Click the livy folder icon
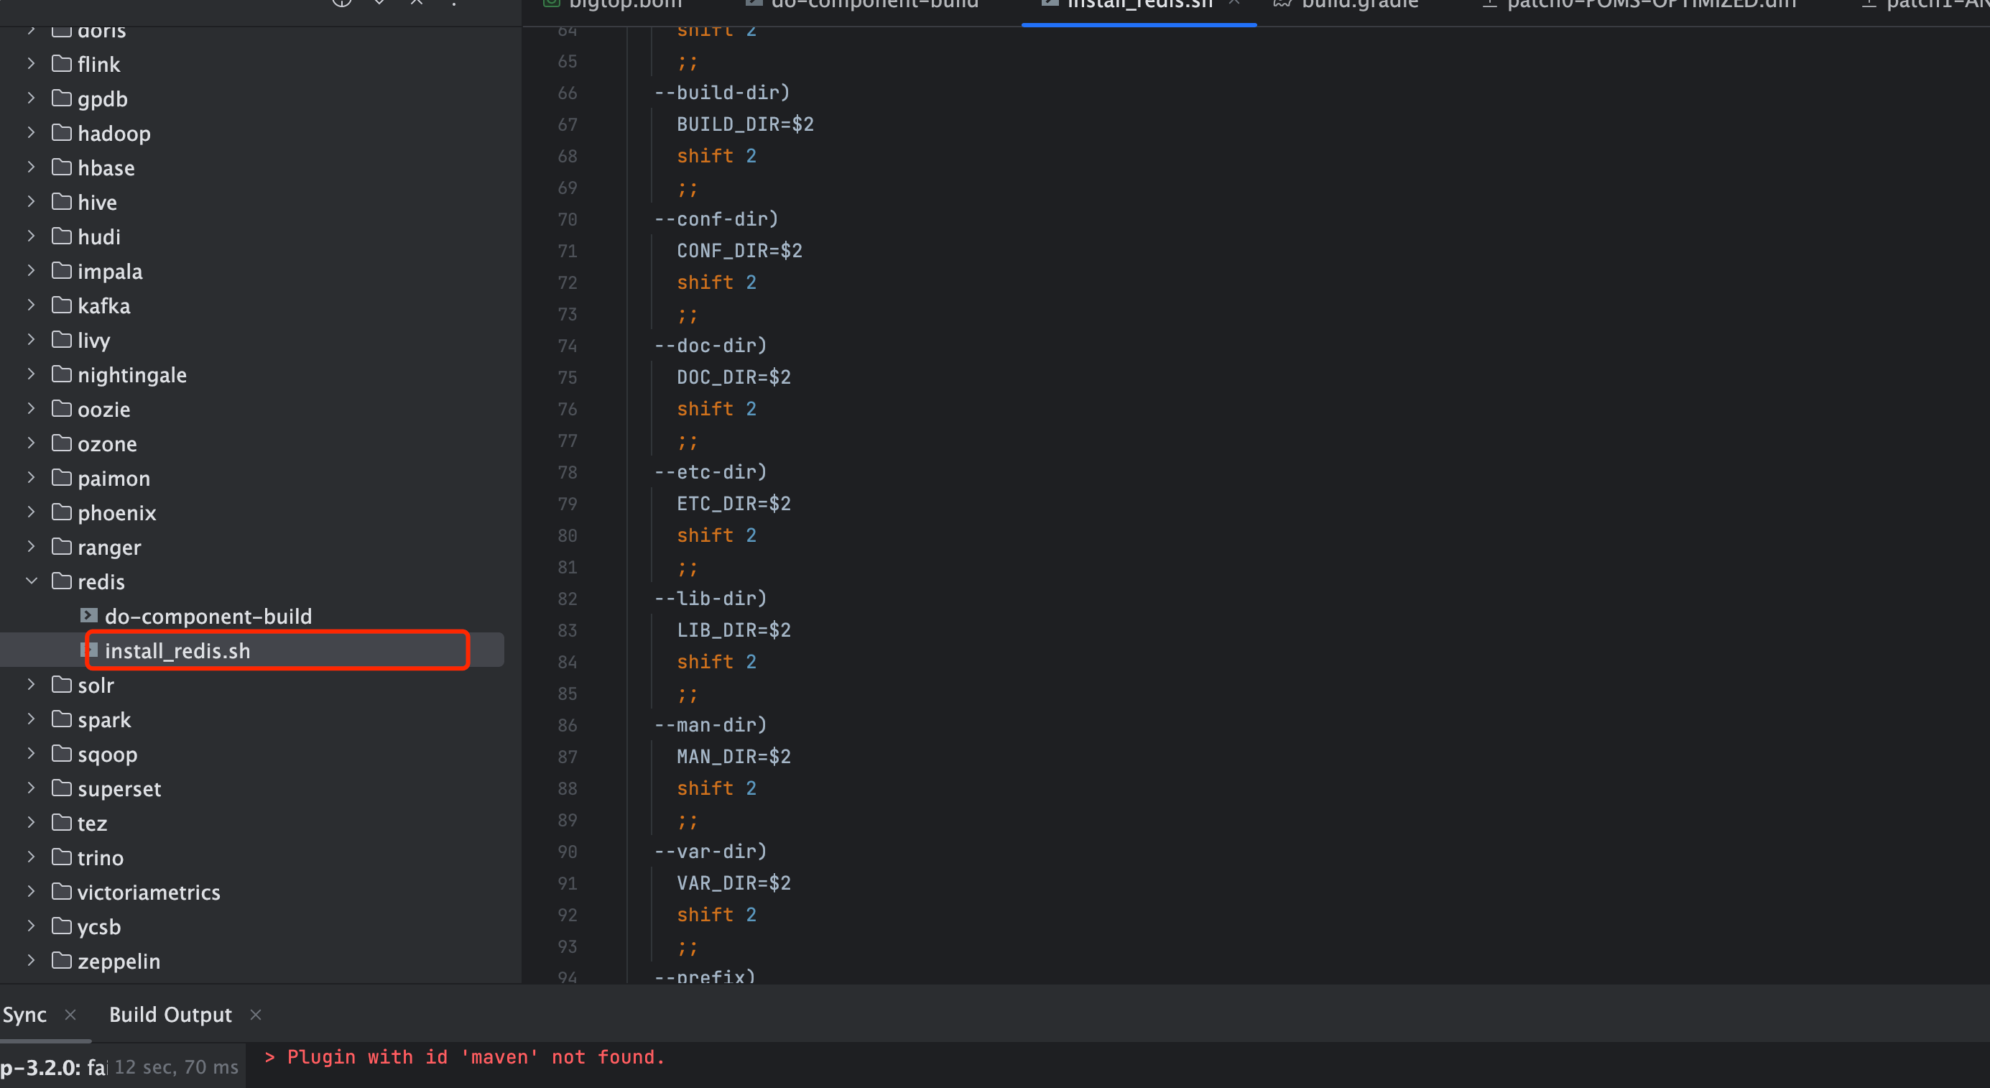 [x=62, y=339]
